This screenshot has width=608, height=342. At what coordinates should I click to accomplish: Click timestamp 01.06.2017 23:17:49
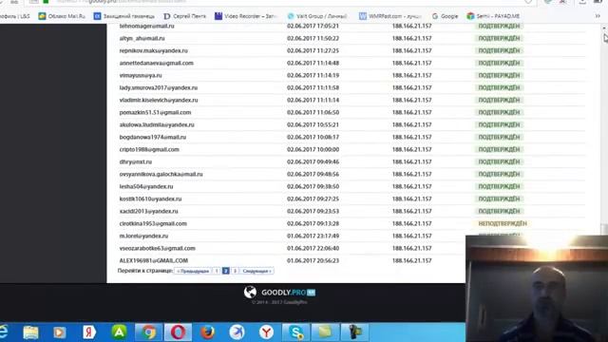(x=313, y=236)
